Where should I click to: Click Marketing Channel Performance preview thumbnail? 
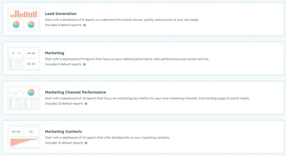24,98
